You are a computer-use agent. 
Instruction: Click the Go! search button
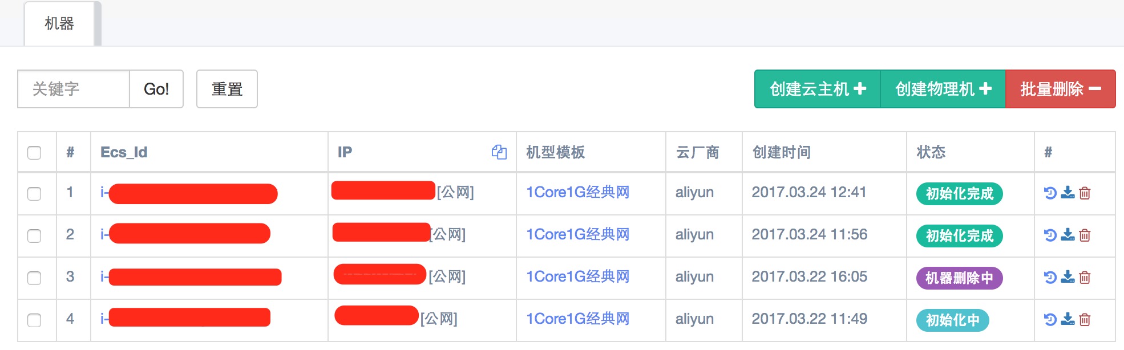[x=156, y=89]
